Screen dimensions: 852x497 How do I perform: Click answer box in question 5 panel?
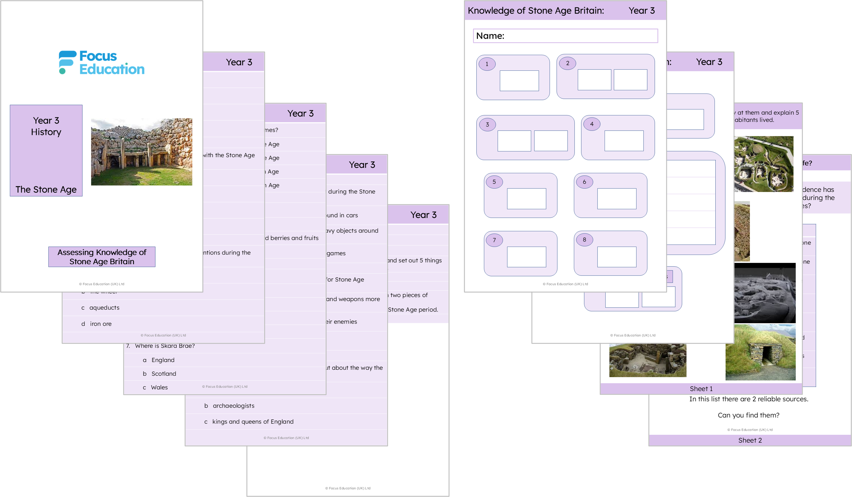click(526, 199)
